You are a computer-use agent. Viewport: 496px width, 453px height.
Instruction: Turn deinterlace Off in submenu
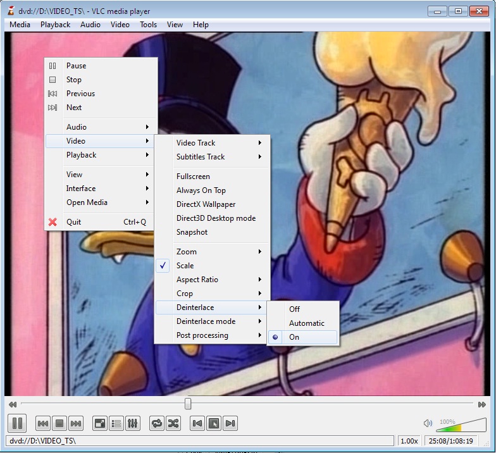coord(302,309)
